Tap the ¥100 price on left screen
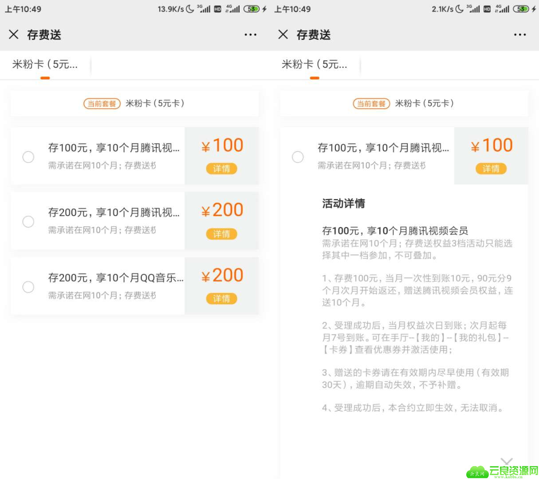 [x=222, y=145]
